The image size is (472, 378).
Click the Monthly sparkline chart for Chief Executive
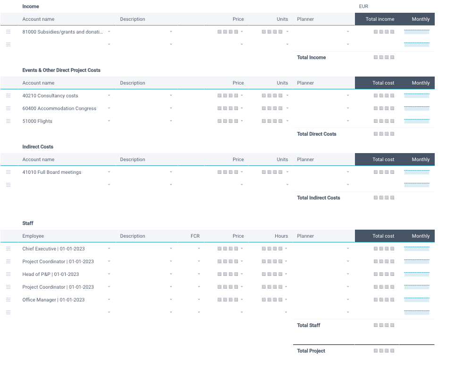pos(416,248)
